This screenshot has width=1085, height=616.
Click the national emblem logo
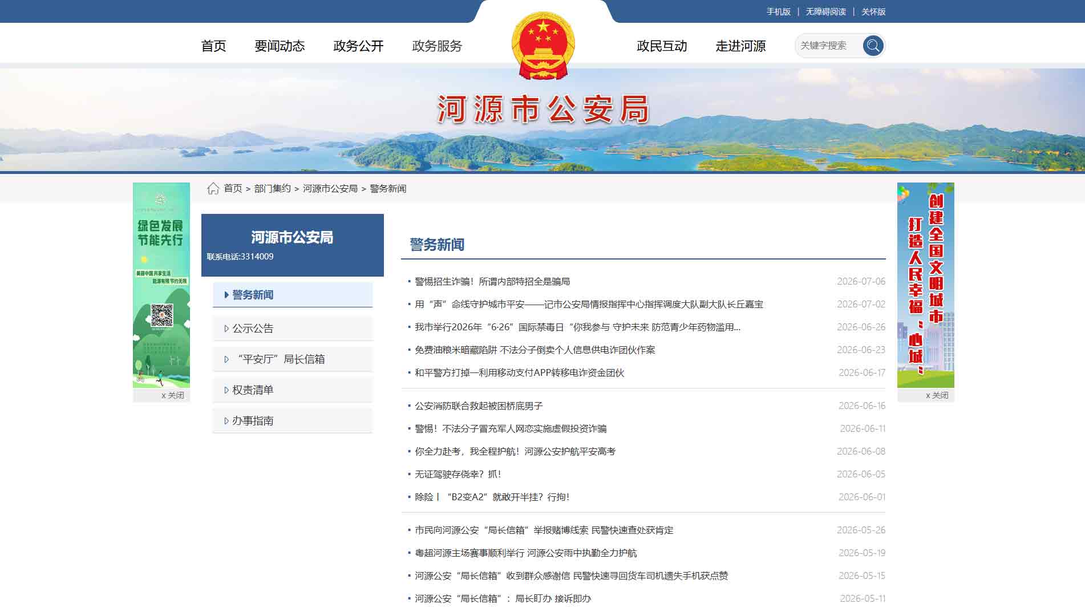543,46
